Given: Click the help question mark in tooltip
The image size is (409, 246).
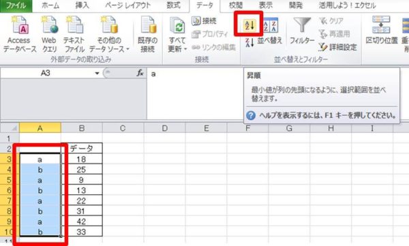Looking at the screenshot, I should click(251, 115).
